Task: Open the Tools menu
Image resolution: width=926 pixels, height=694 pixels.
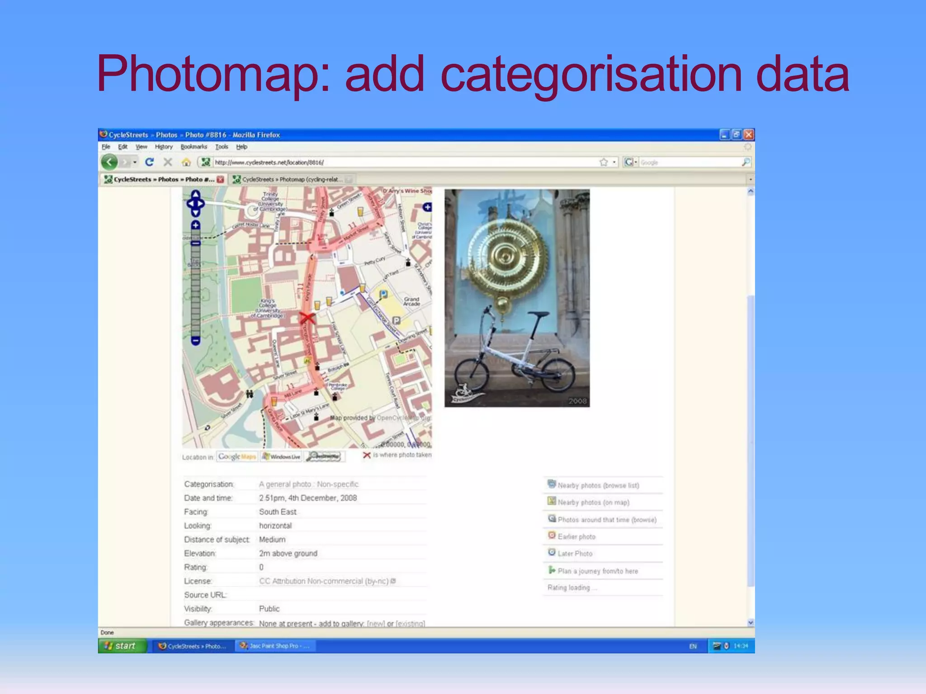Action: point(222,147)
